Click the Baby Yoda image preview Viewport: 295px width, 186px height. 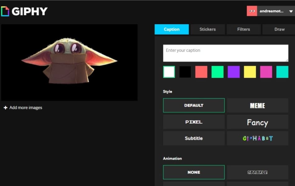(69, 62)
